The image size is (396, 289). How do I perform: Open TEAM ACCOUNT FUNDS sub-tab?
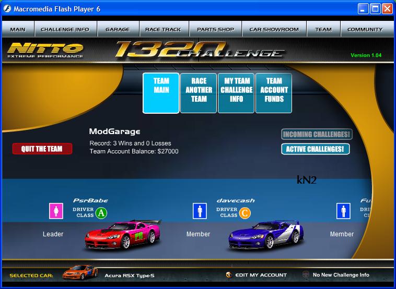[x=274, y=93]
